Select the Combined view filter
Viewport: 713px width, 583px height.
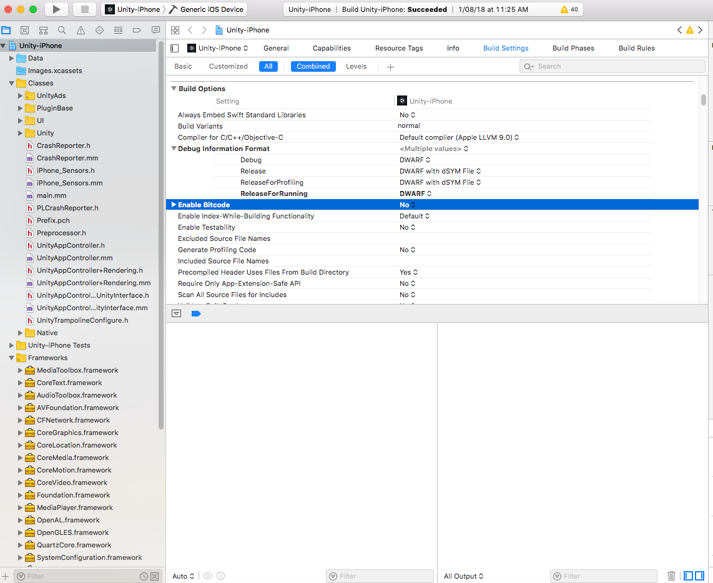point(313,66)
